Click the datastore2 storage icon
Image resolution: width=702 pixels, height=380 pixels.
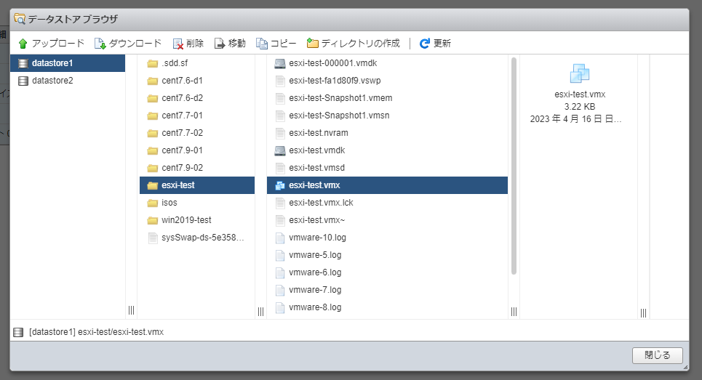tap(23, 81)
